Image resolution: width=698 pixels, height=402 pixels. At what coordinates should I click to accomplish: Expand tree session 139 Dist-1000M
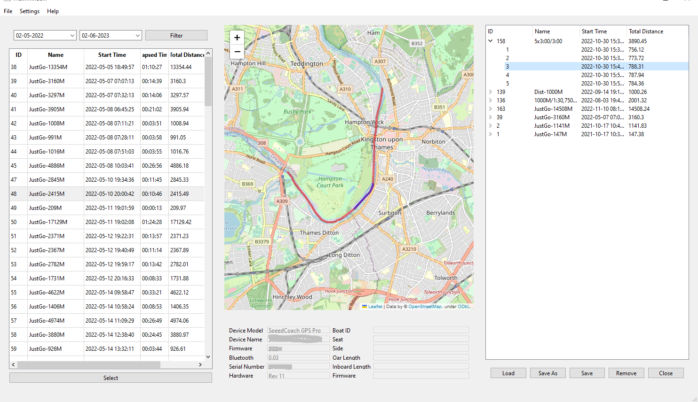[491, 92]
